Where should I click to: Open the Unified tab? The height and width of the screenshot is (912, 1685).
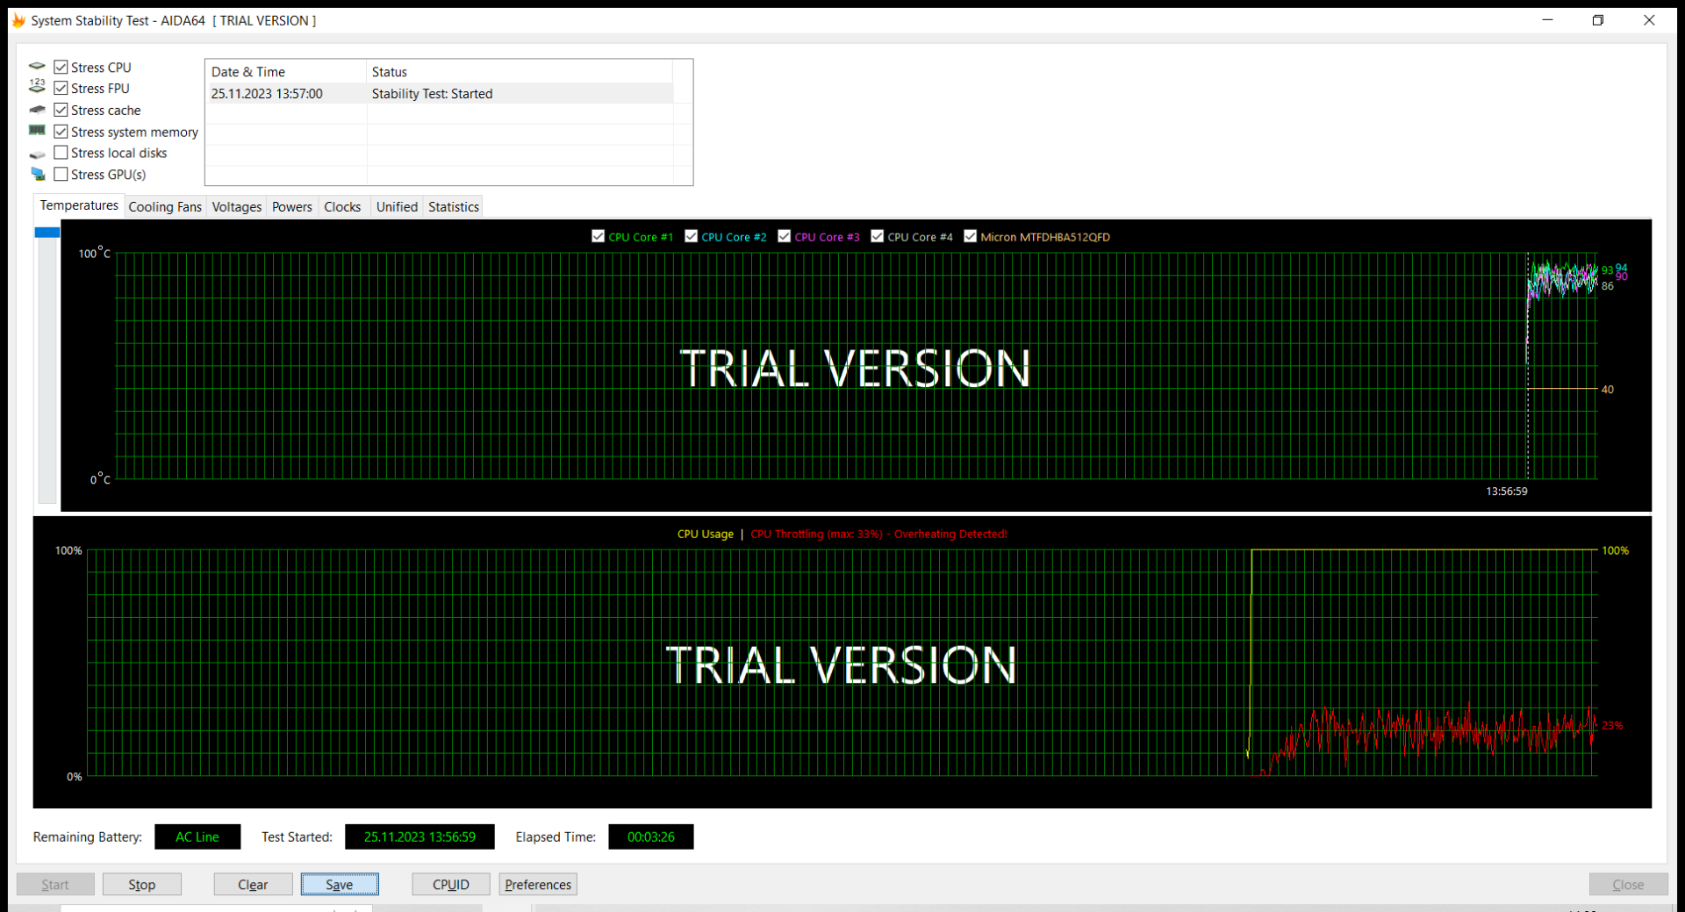pos(397,207)
